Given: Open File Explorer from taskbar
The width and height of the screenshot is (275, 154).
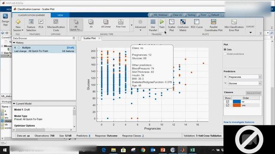Looking at the screenshot, I should [x=113, y=150].
